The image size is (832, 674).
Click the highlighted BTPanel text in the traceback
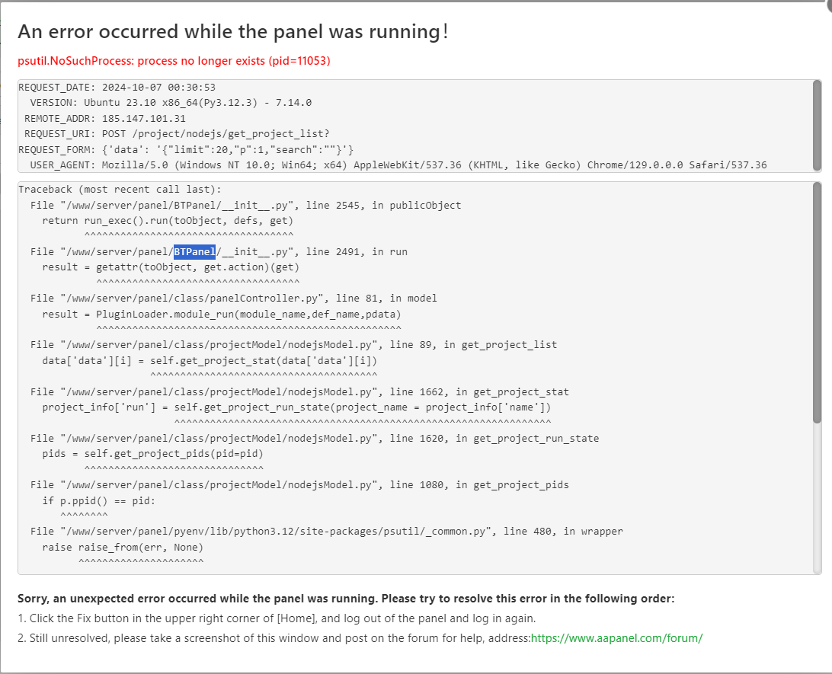coord(194,251)
